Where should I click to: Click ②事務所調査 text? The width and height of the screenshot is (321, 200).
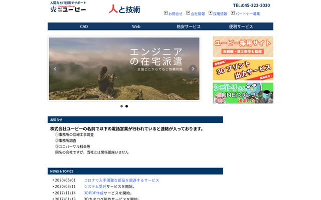tap(66, 140)
